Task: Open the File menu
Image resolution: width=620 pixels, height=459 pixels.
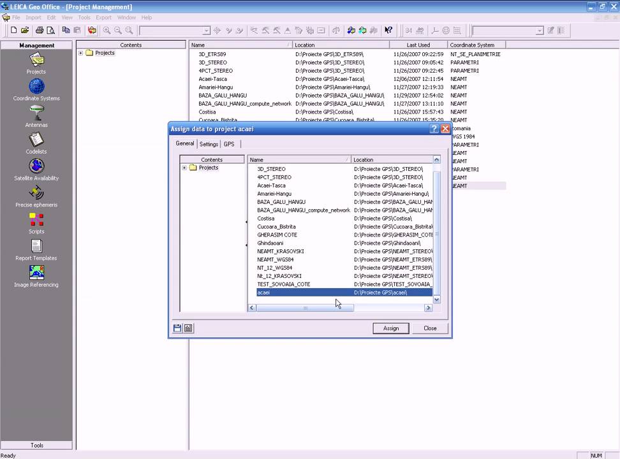Action: [16, 17]
